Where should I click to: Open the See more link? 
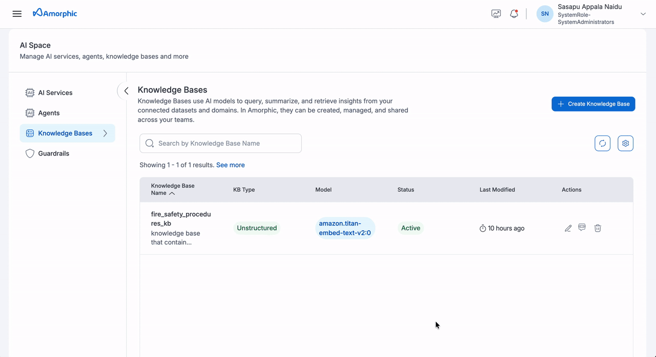click(x=230, y=165)
